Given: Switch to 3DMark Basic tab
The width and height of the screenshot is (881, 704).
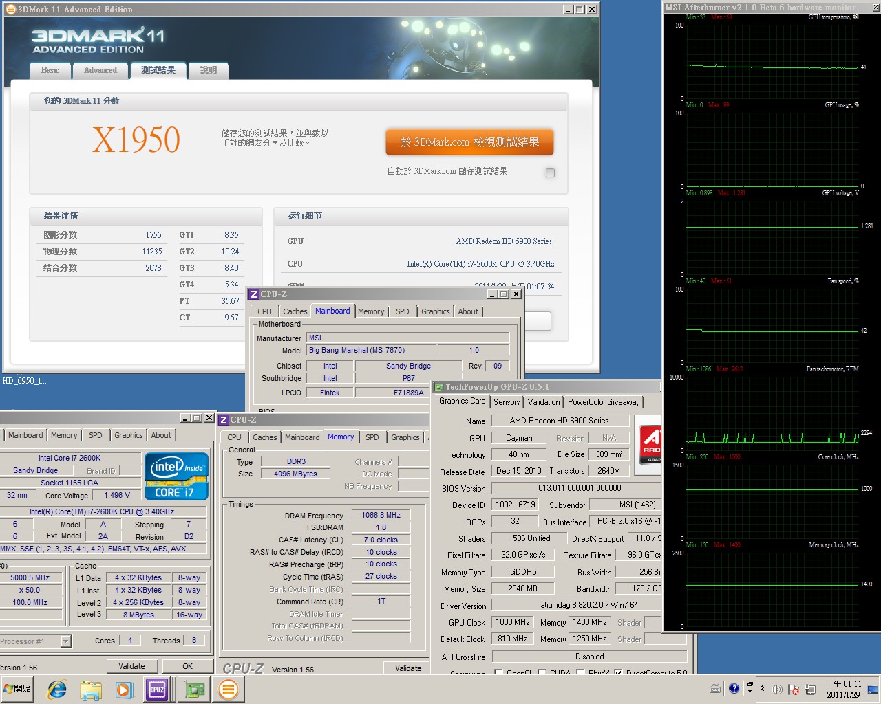Looking at the screenshot, I should [x=50, y=70].
